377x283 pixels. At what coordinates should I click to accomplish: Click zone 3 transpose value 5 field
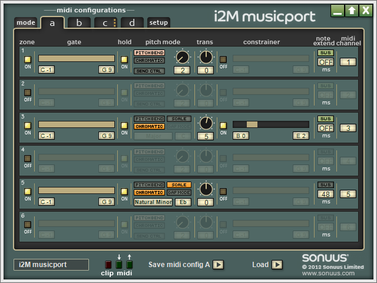tap(206, 136)
